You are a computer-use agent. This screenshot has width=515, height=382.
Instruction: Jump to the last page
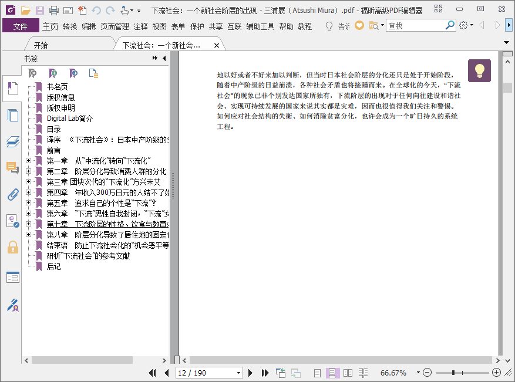[265, 373]
